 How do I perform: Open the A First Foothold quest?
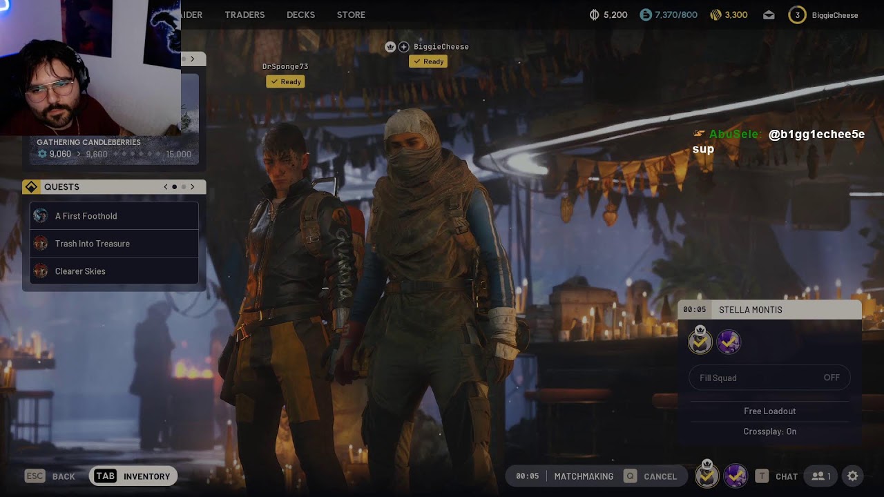114,216
